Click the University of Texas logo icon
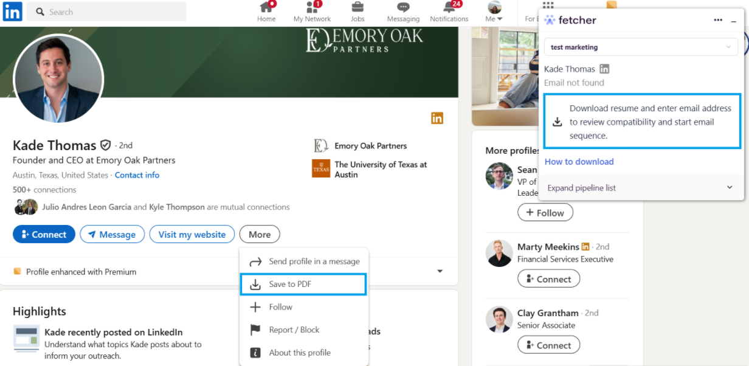 [x=321, y=168]
